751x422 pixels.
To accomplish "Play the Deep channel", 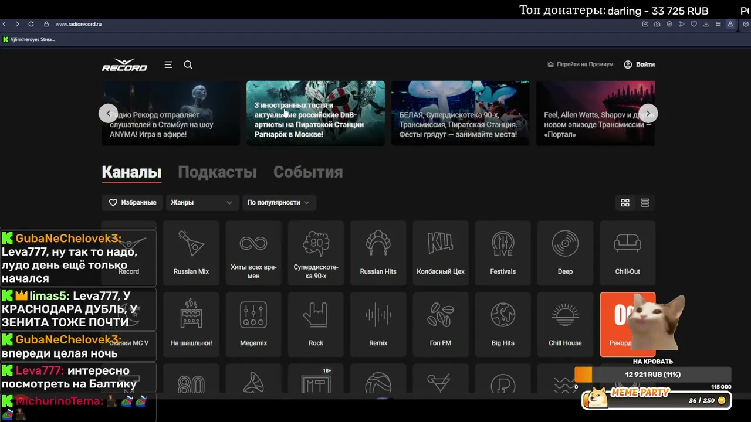I will click(565, 253).
